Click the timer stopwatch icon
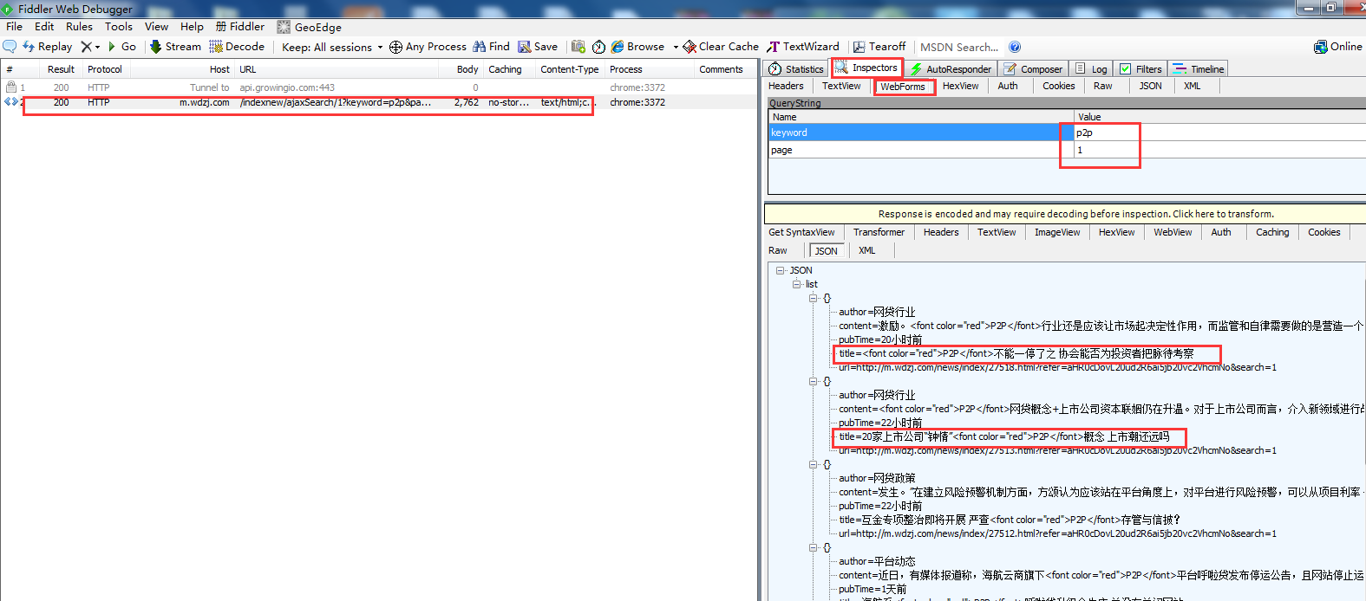The height and width of the screenshot is (601, 1366). pos(598,47)
